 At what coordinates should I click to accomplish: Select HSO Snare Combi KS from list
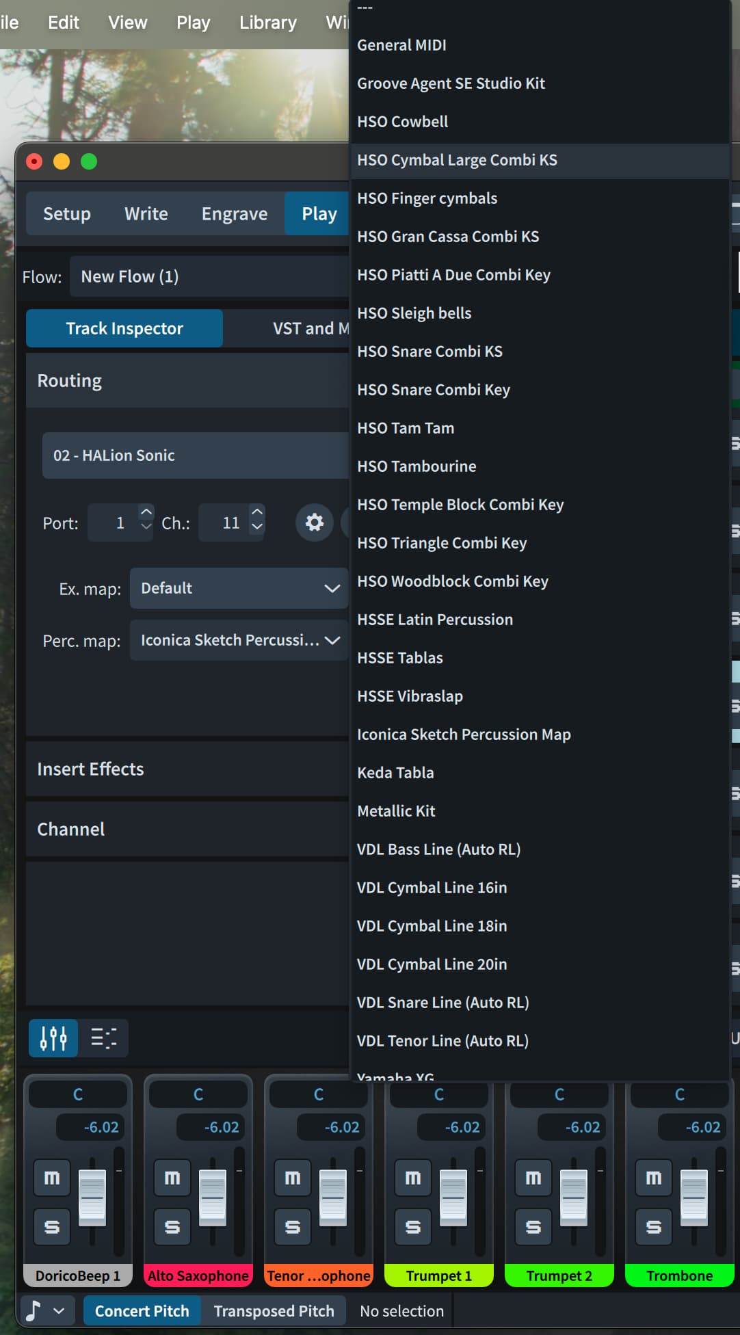(430, 352)
